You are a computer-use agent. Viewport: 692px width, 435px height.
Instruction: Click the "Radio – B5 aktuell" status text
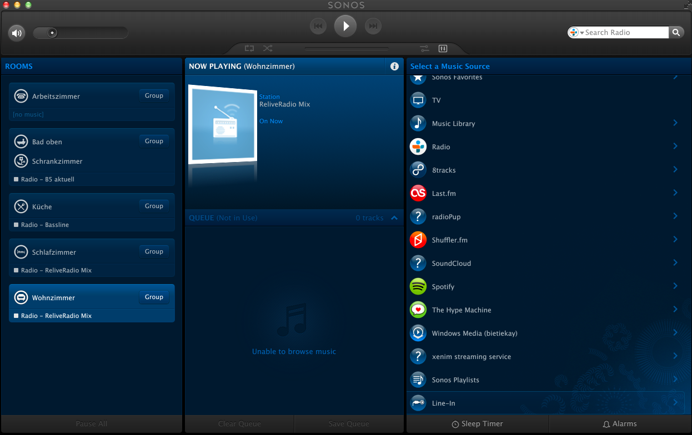[48, 179]
